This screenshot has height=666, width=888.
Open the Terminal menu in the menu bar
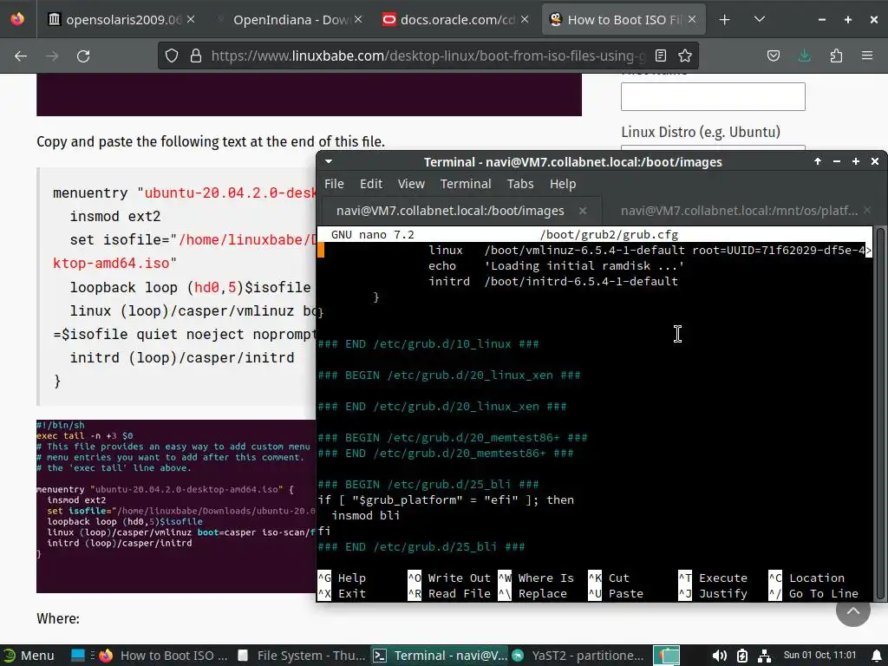click(x=466, y=184)
